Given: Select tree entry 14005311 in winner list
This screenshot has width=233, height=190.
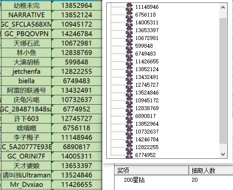Looking at the screenshot, I should pyautogui.click(x=147, y=22).
